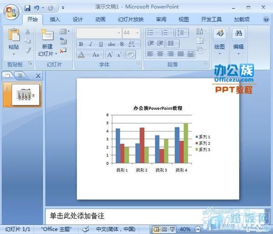Switch to the 设计 ribbon tab
The image size is (273, 234).
[x=77, y=19]
